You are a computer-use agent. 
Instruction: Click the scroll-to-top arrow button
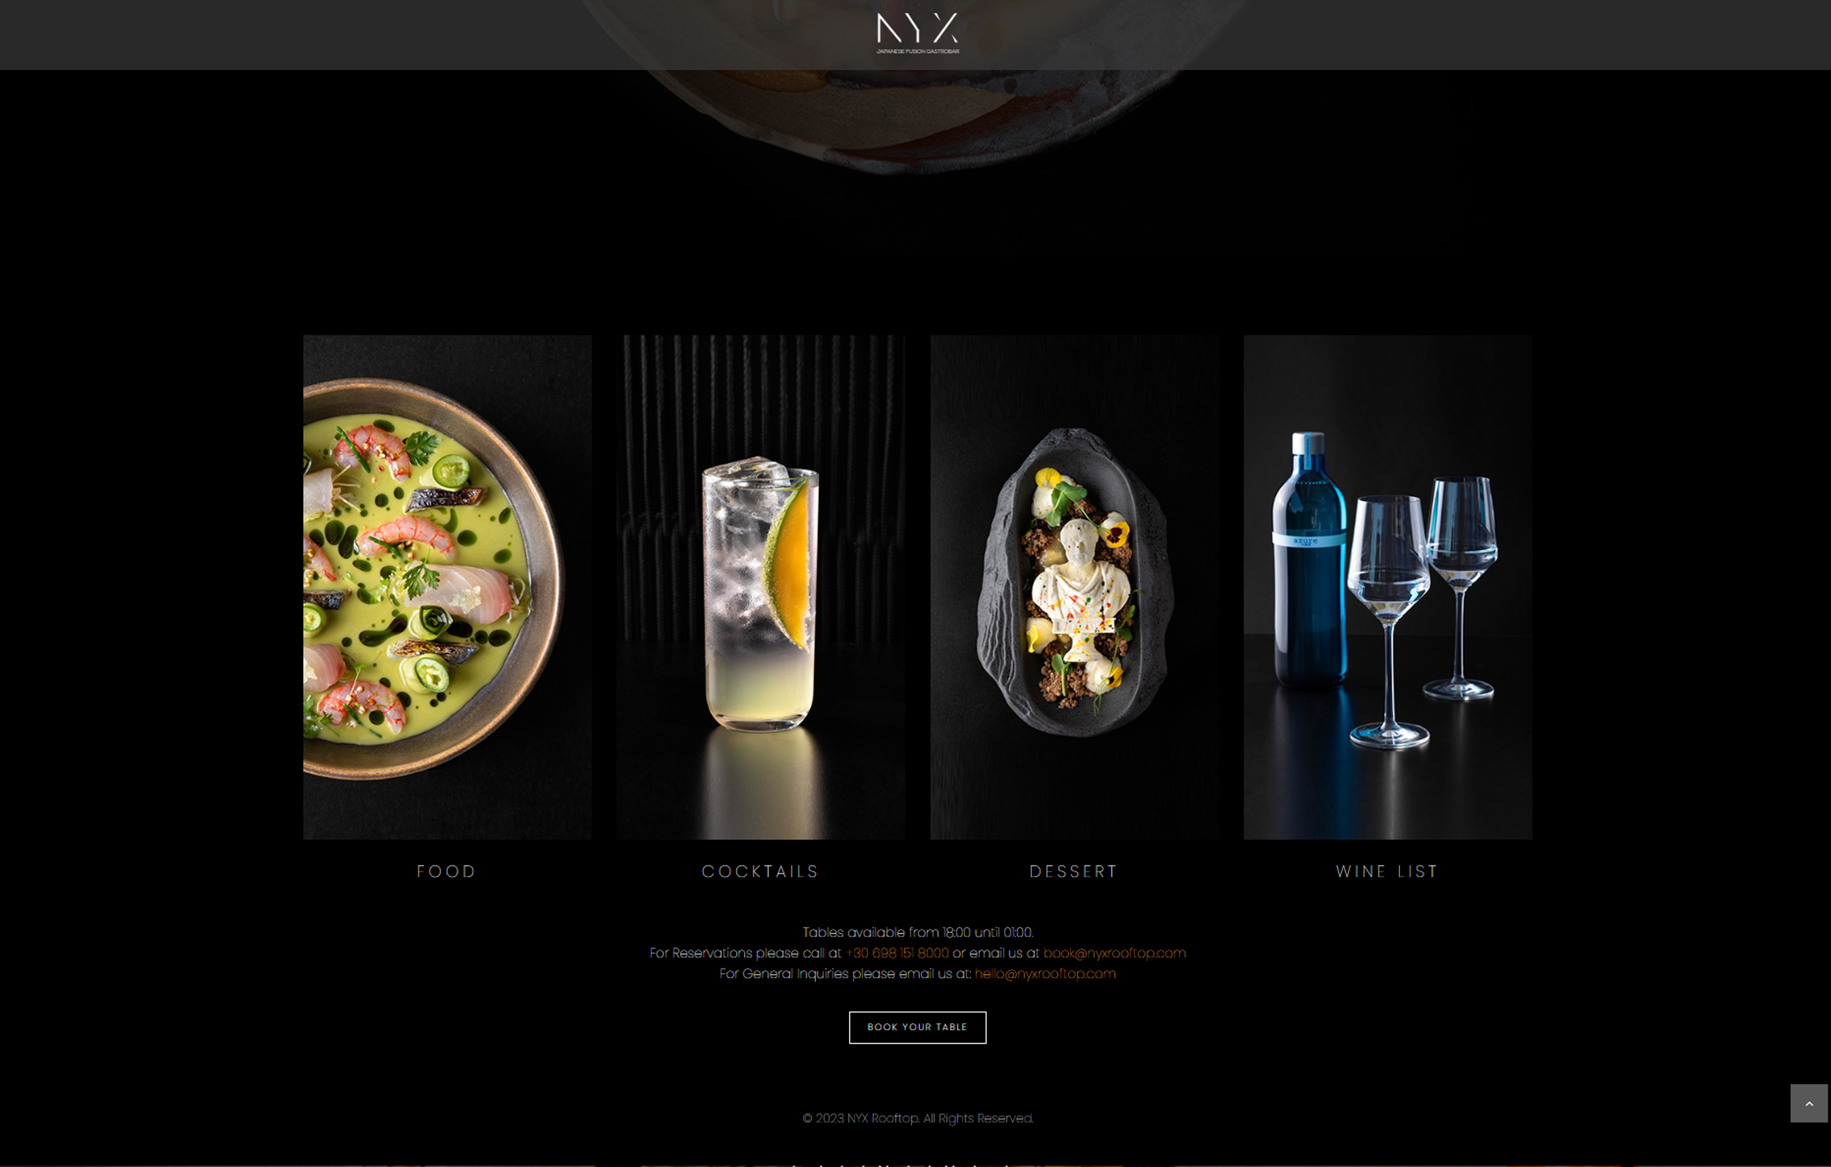(x=1808, y=1103)
